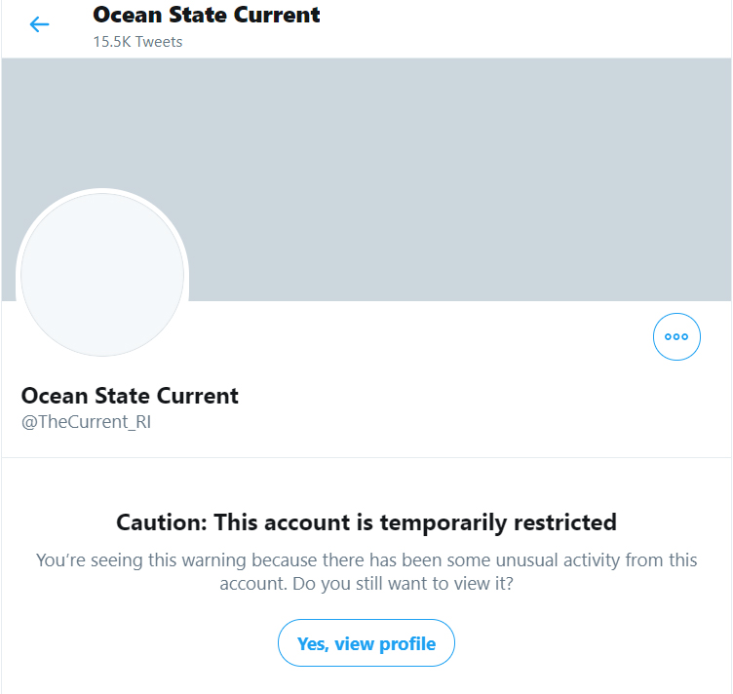Click the blank circular profile avatar
The width and height of the screenshot is (733, 694).
point(102,275)
